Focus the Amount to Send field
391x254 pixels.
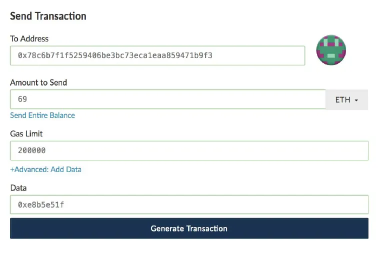(168, 99)
